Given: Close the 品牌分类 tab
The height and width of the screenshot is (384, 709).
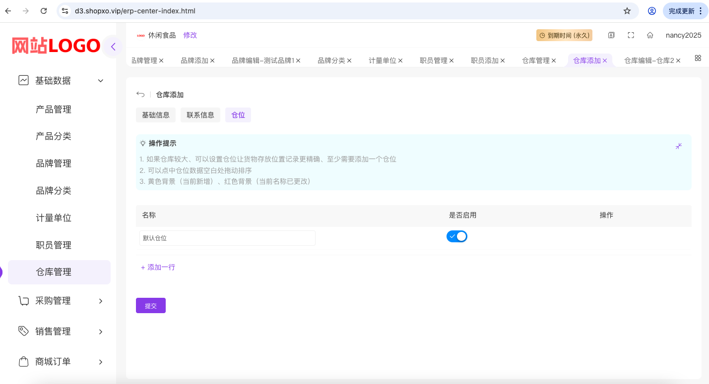Looking at the screenshot, I should click(x=349, y=60).
